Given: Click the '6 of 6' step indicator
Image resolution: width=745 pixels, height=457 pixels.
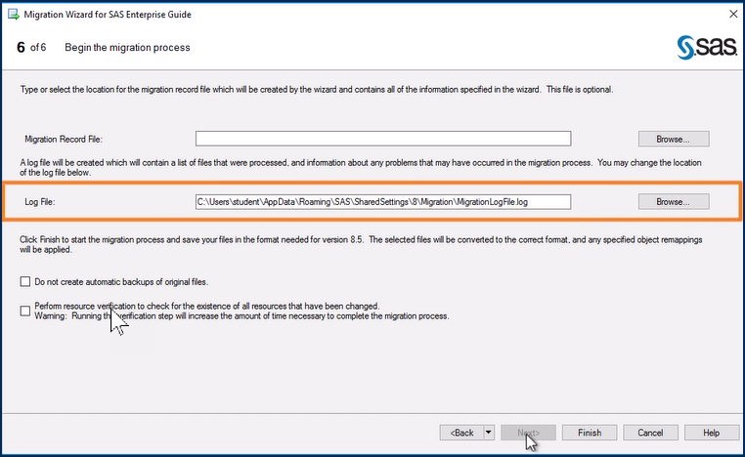Looking at the screenshot, I should pyautogui.click(x=32, y=48).
